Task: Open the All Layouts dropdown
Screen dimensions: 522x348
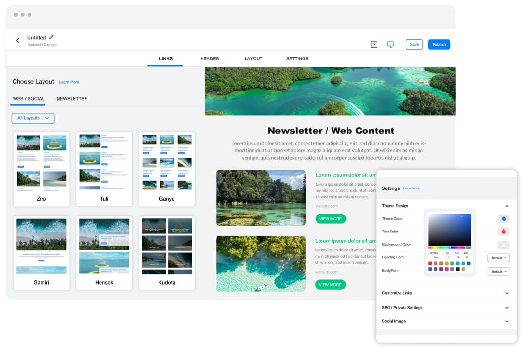Action: (32, 118)
